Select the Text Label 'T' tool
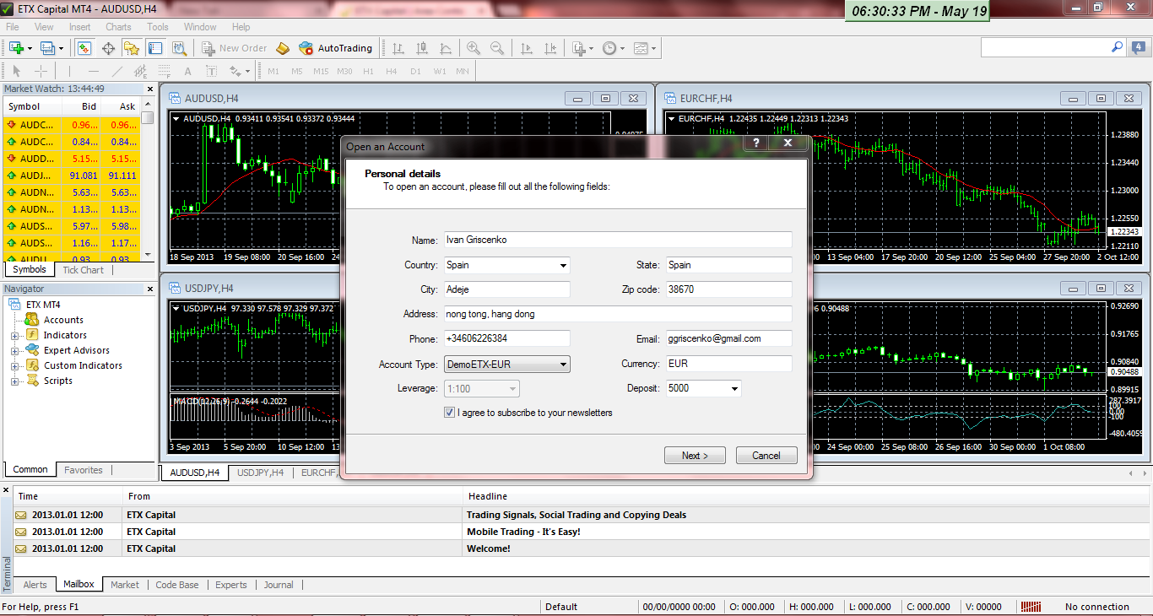 pyautogui.click(x=212, y=71)
